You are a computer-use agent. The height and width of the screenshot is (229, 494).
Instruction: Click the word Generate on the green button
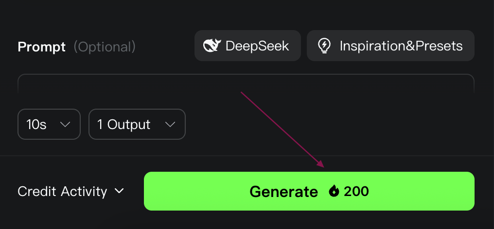284,191
